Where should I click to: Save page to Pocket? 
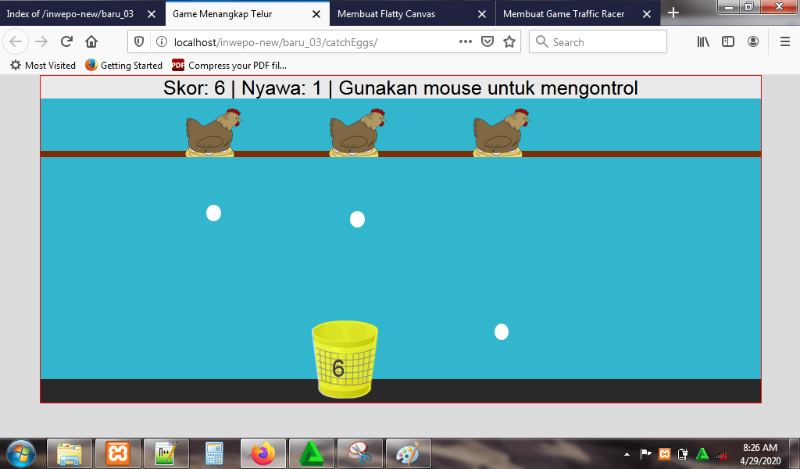tap(487, 42)
